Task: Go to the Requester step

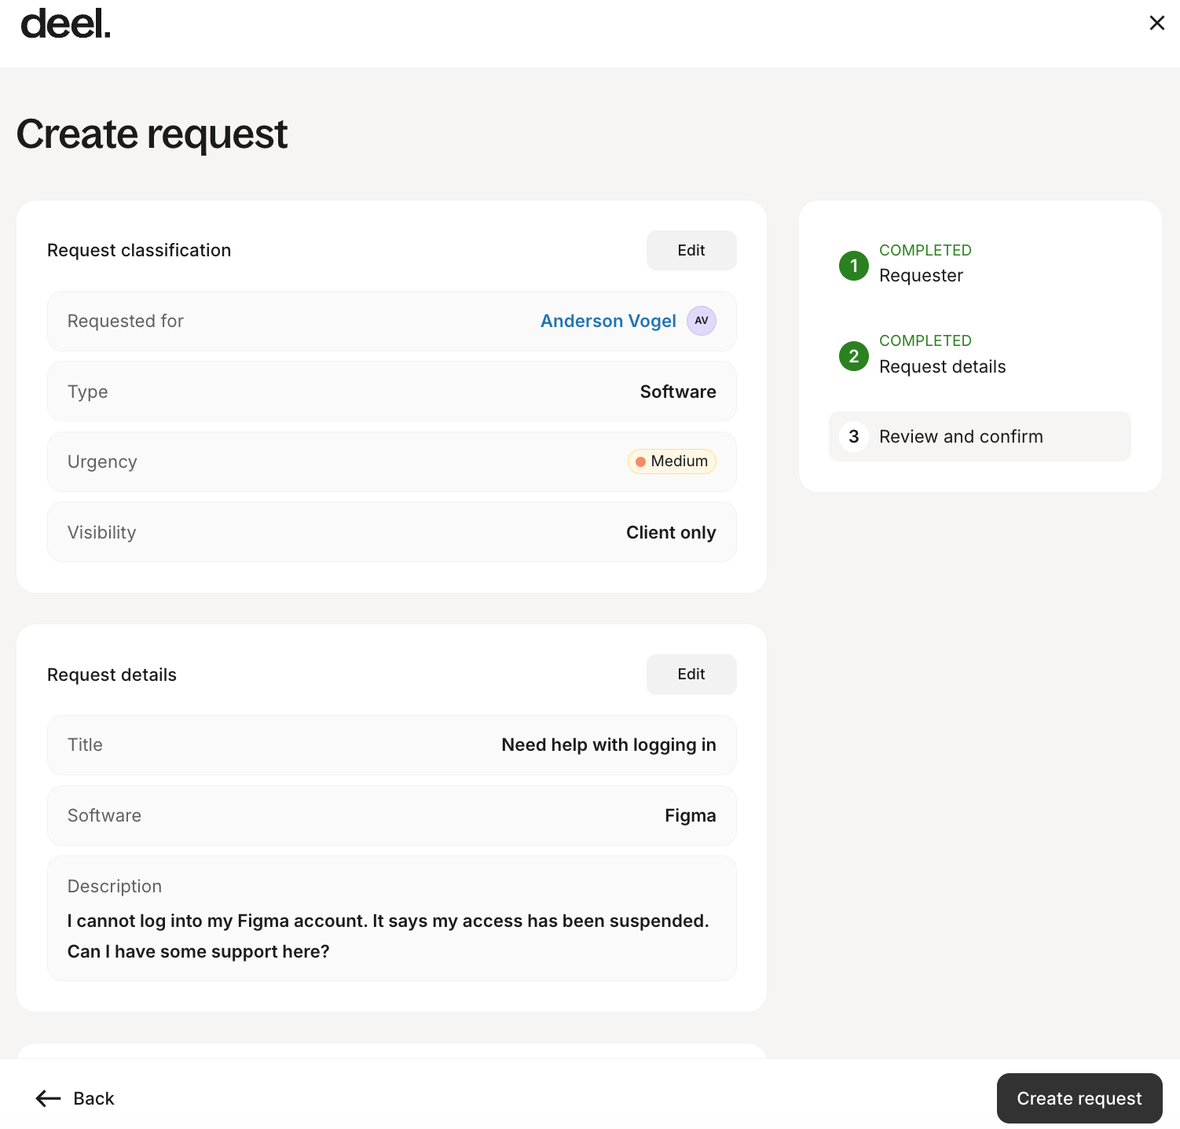Action: click(x=921, y=275)
